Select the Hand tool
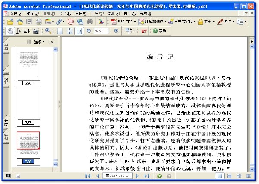The height and width of the screenshot is (184, 259). pyautogui.click(x=10, y=31)
